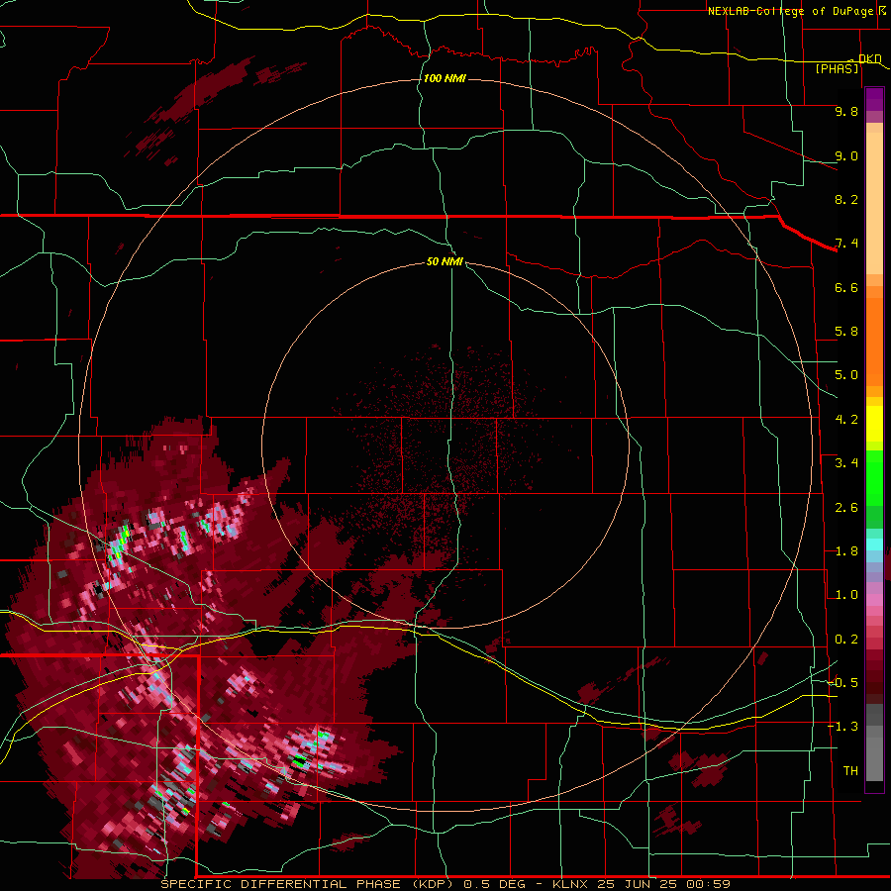This screenshot has height=891, width=891.
Task: Select the 100 NMI range ring label
Action: pyautogui.click(x=445, y=78)
